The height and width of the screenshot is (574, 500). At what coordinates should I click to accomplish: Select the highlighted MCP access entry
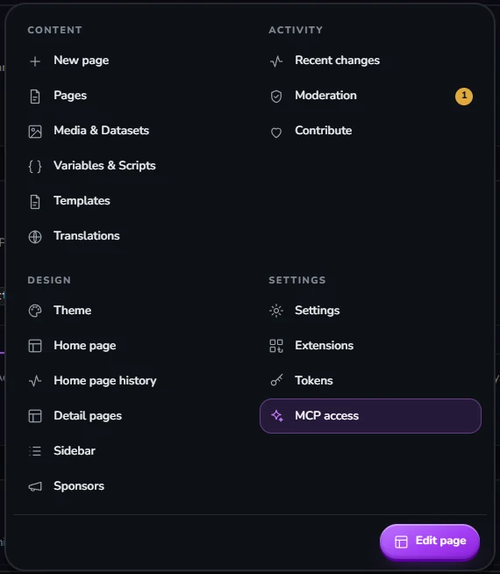pos(370,416)
